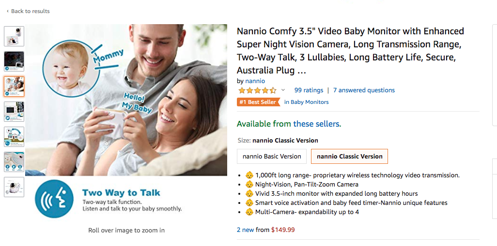The width and height of the screenshot is (497, 246).
Task: Choose the nannio Classic Version size option
Action: 349,157
